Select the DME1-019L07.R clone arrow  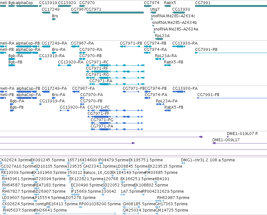[227, 137]
